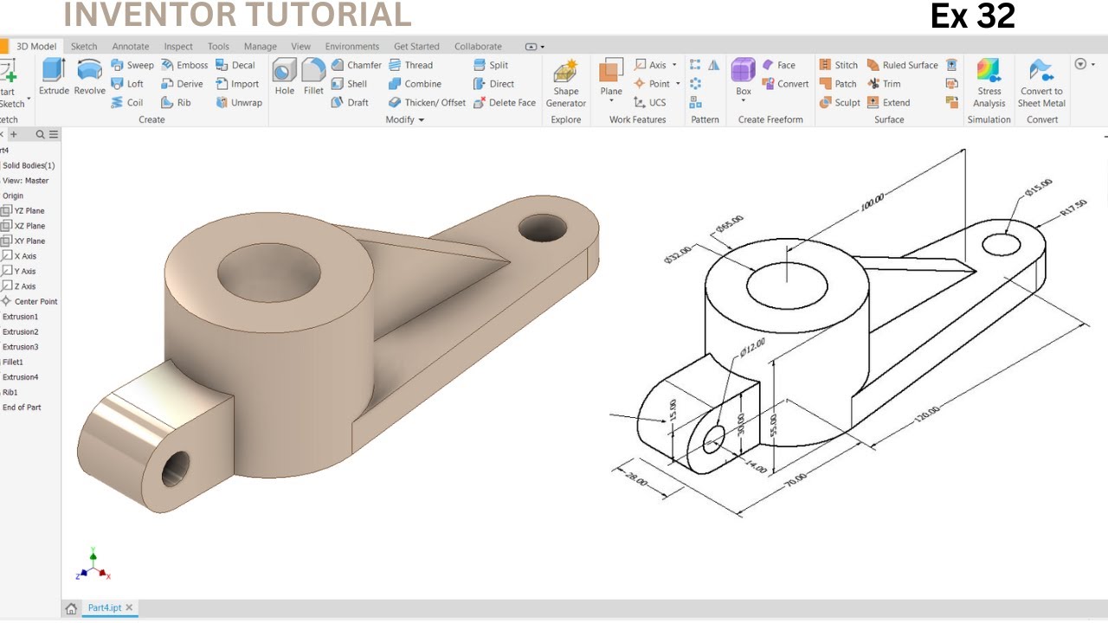
Task: Select the Revolve tool
Action: (x=90, y=76)
